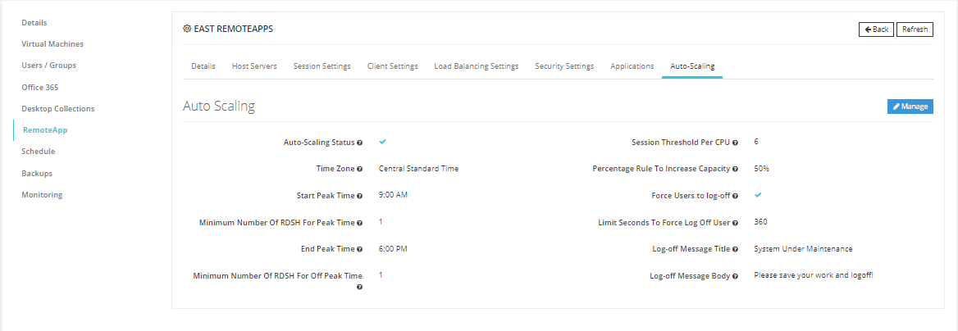Click the Auto-Scaling Status checkmark
This screenshot has height=331, width=958.
(382, 142)
